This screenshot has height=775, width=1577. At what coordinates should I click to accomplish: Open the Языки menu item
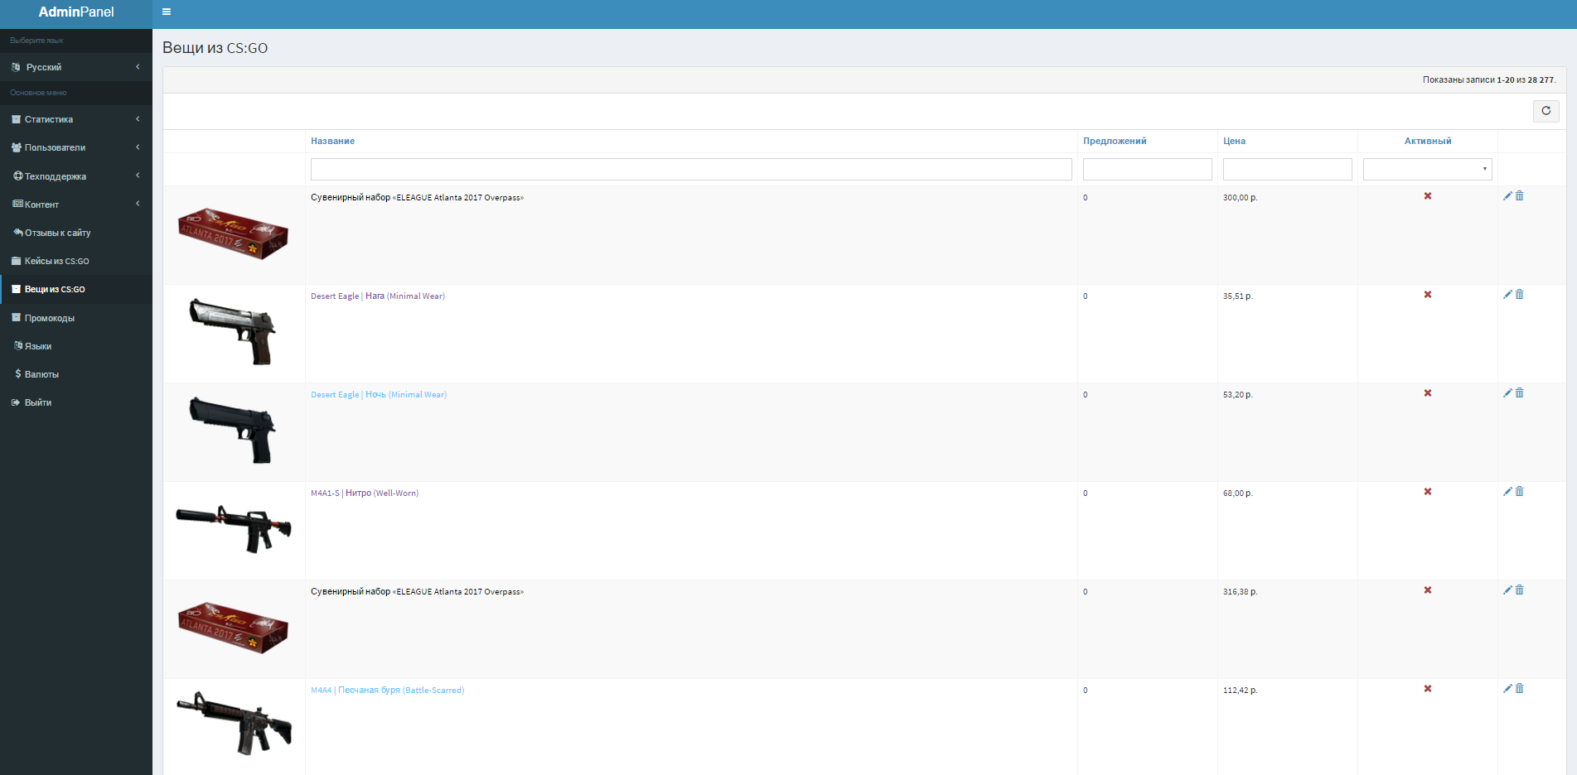76,346
